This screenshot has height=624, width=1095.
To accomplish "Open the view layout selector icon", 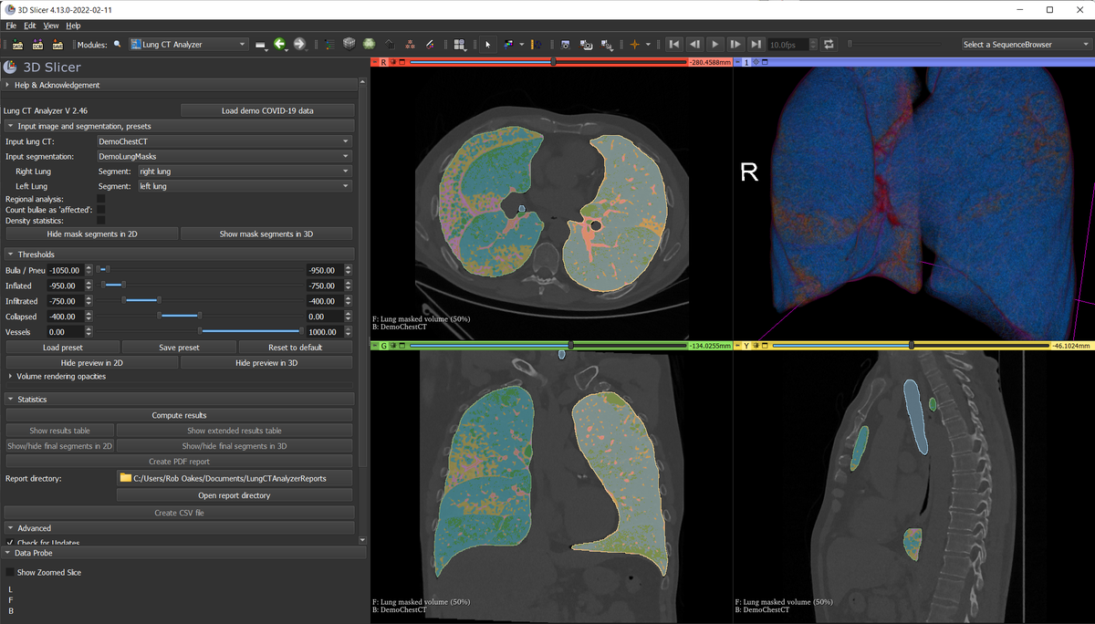I will [x=459, y=44].
